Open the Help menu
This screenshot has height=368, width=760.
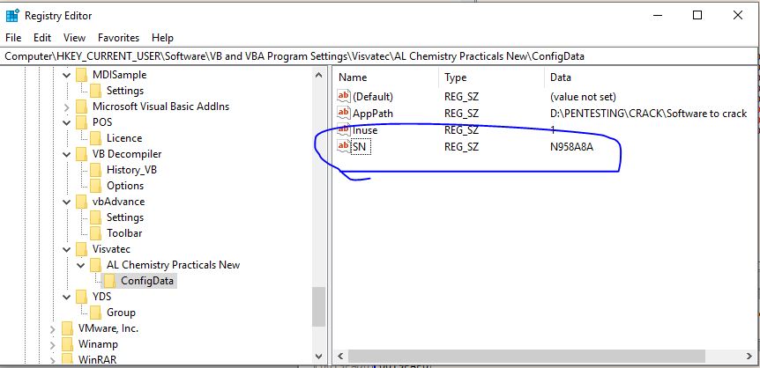(162, 37)
